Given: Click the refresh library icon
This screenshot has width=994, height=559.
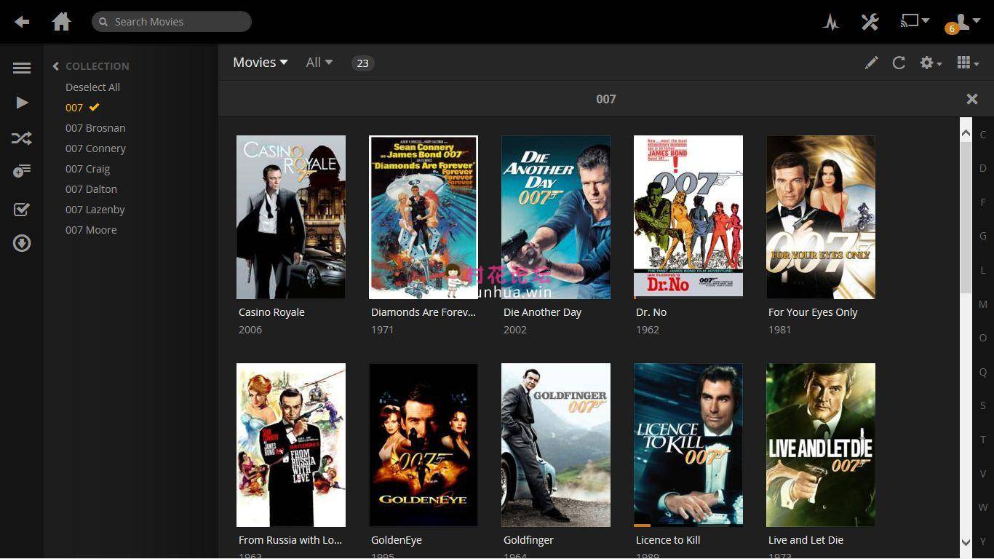Looking at the screenshot, I should [899, 63].
